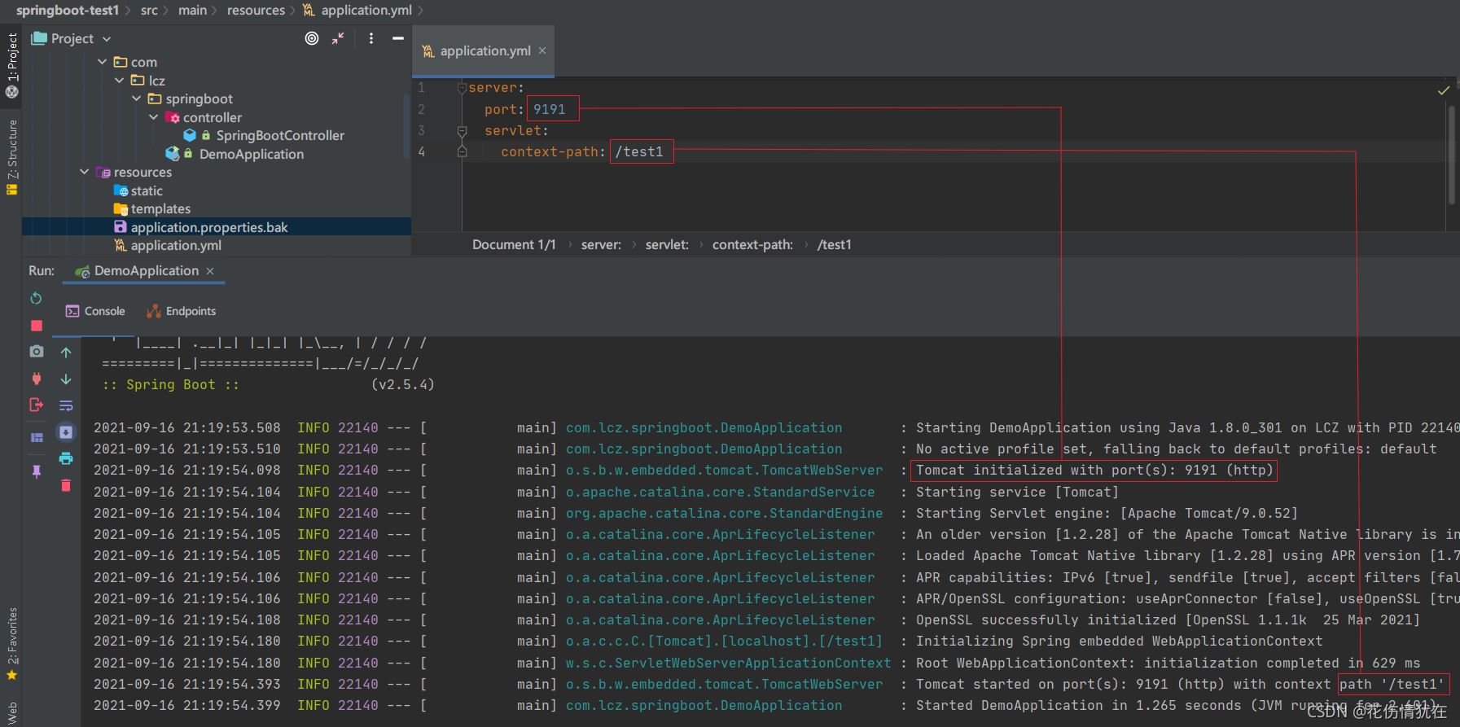1460x727 pixels.
Task: Clear console output with the trash icon
Action: click(x=66, y=486)
